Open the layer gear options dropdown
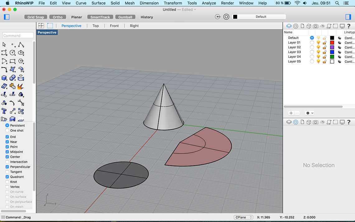The image size is (355, 222). [x=310, y=113]
